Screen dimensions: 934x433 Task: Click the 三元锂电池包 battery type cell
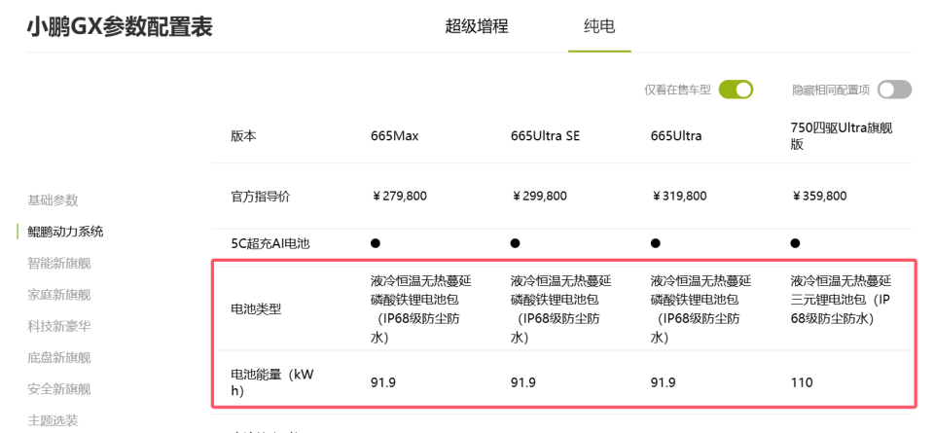click(841, 300)
